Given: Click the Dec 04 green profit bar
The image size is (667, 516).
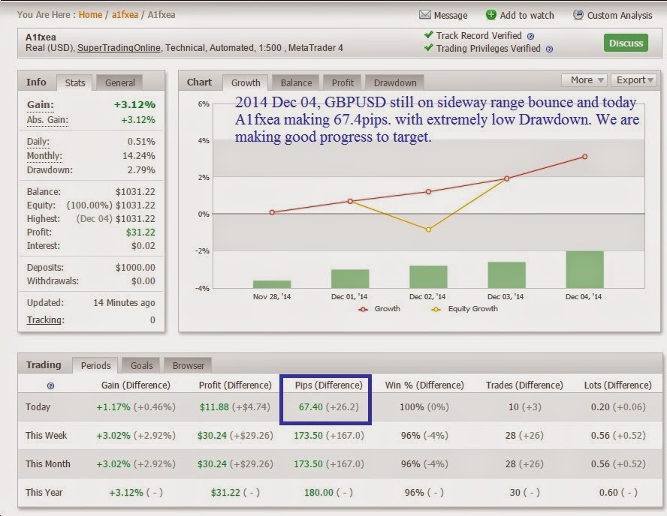Looking at the screenshot, I should (584, 270).
